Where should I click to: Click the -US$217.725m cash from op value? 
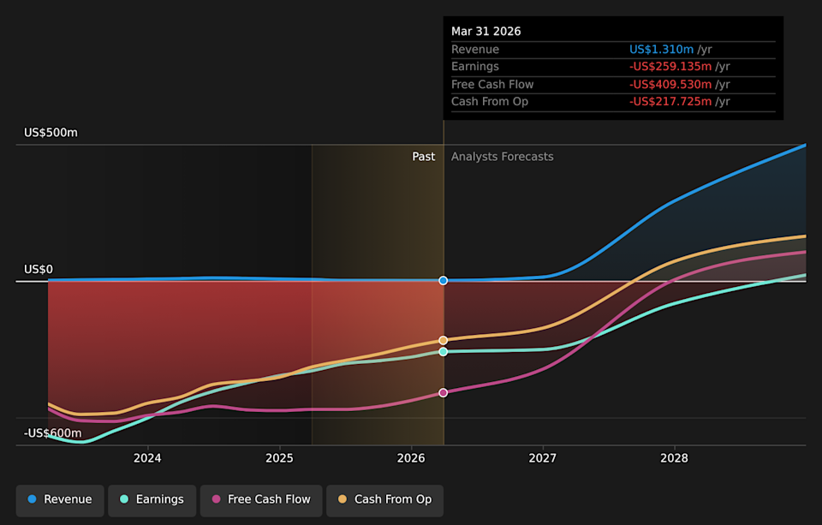pos(670,102)
